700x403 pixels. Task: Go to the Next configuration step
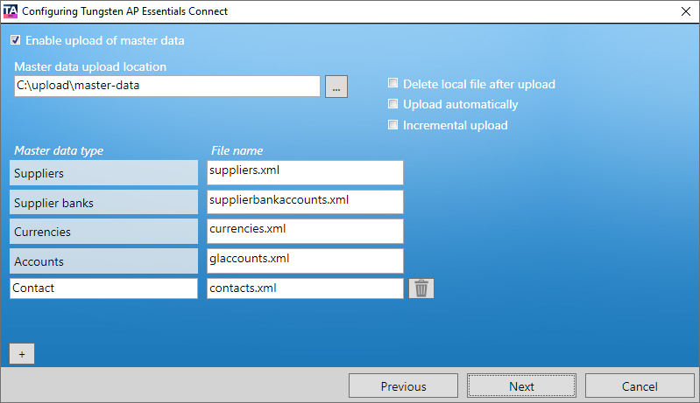[x=521, y=386]
